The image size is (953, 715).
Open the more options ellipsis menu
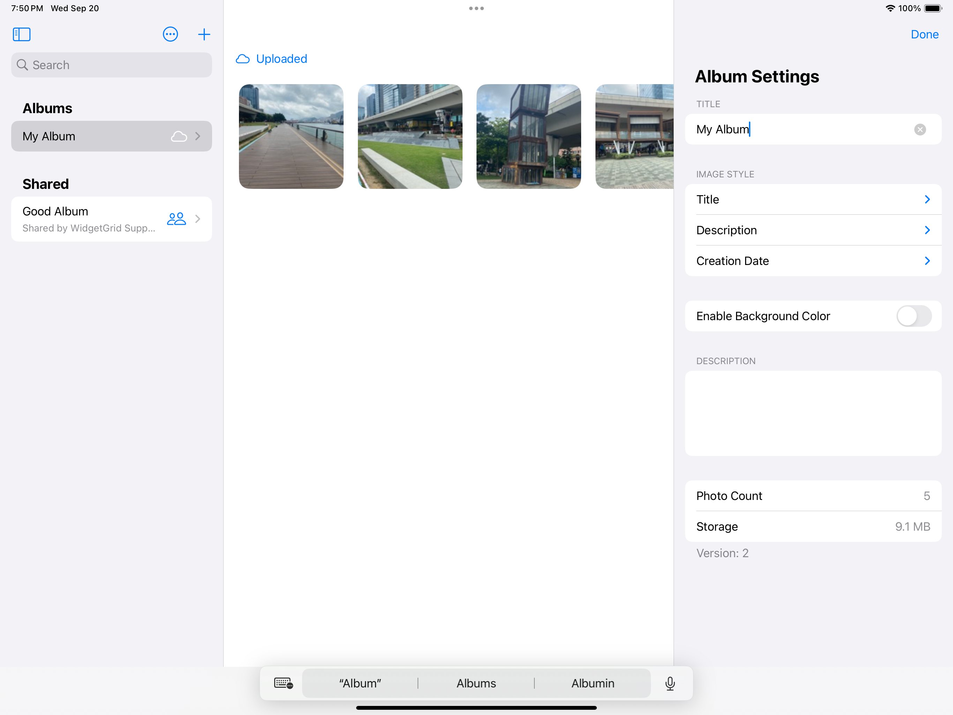coord(170,35)
